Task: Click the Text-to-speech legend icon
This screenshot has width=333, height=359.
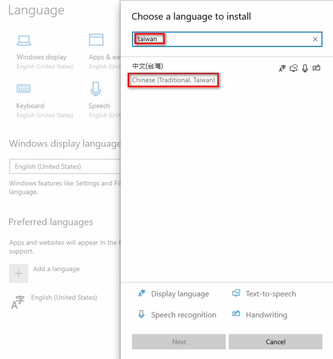Action: 236,293
